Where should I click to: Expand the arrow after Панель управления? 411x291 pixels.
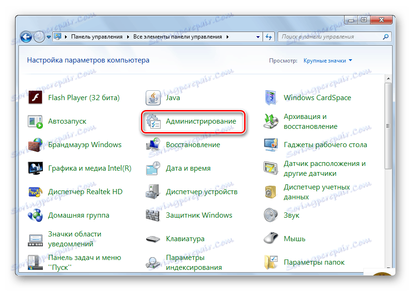tap(128, 37)
